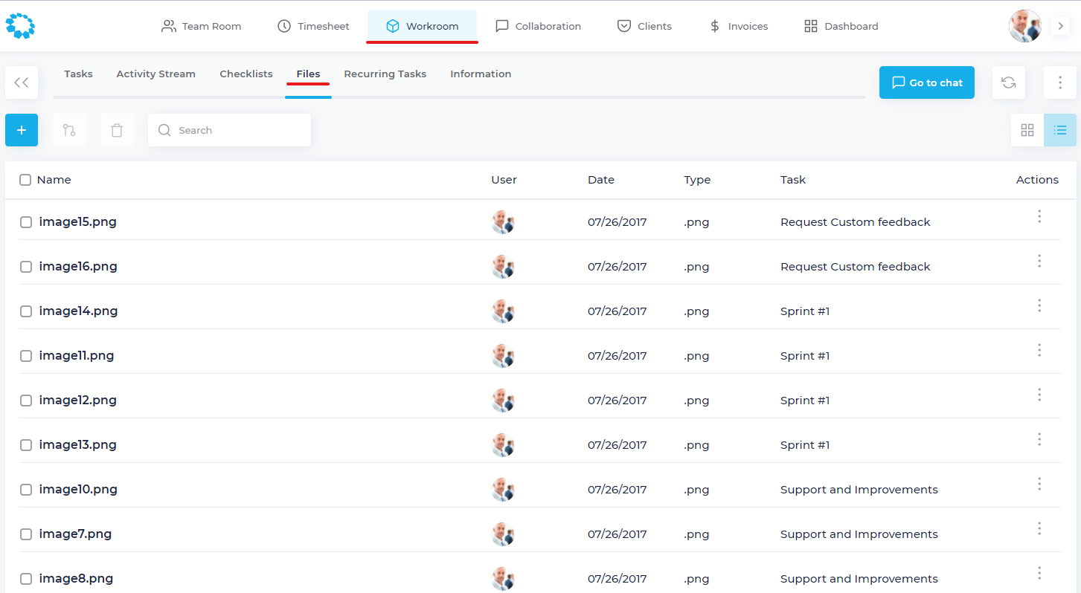The image size is (1081, 593).
Task: Expand the arrow next to profile avatar
Action: (x=1060, y=26)
